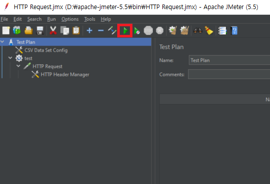Save the test plan with floppy icon
Viewport: 270px width, 184px height.
point(40,31)
